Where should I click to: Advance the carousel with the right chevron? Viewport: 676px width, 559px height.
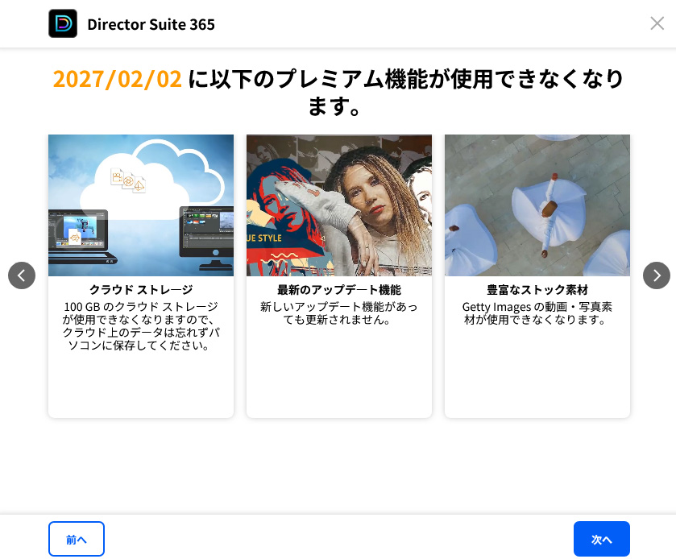coord(657,275)
